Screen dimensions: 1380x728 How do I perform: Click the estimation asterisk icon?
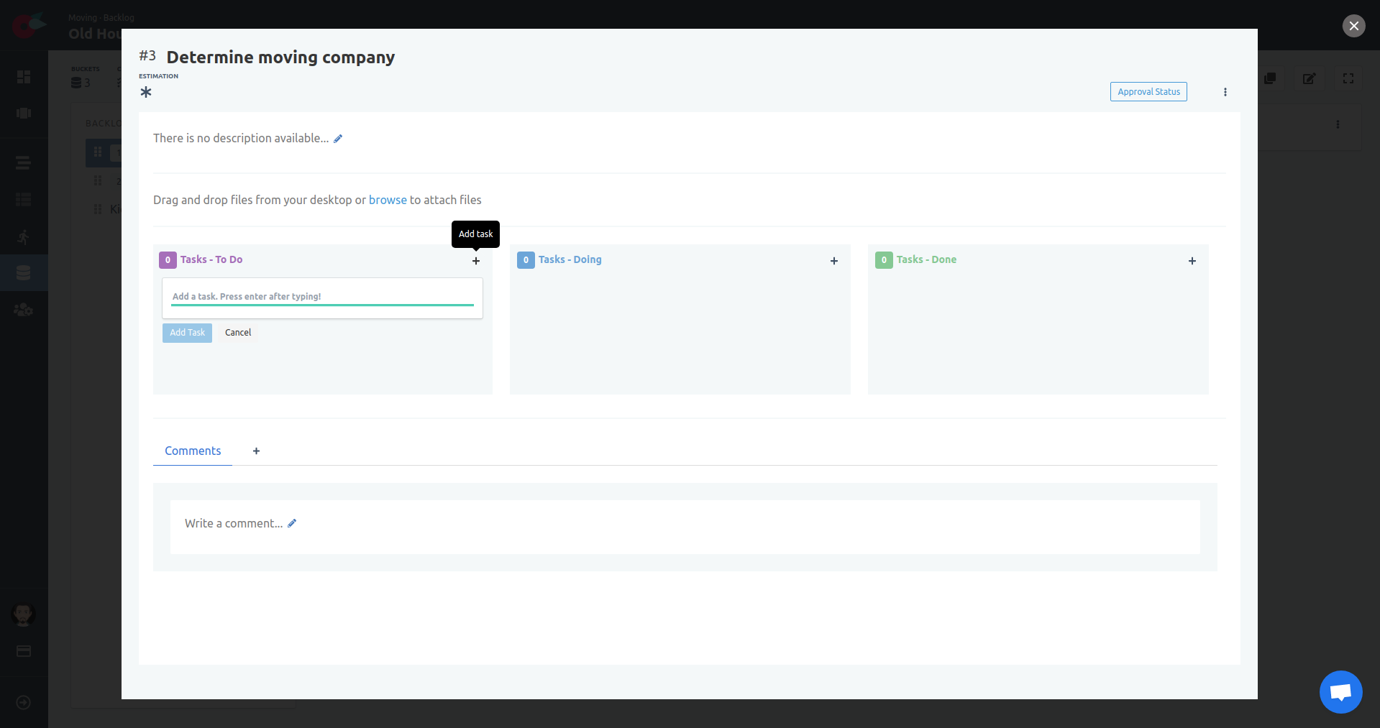(146, 92)
